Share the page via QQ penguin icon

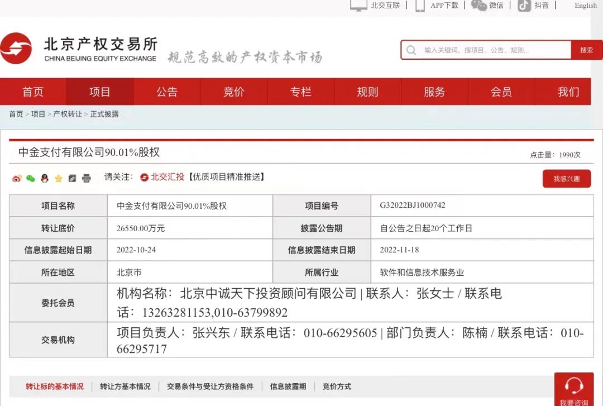[x=45, y=178]
